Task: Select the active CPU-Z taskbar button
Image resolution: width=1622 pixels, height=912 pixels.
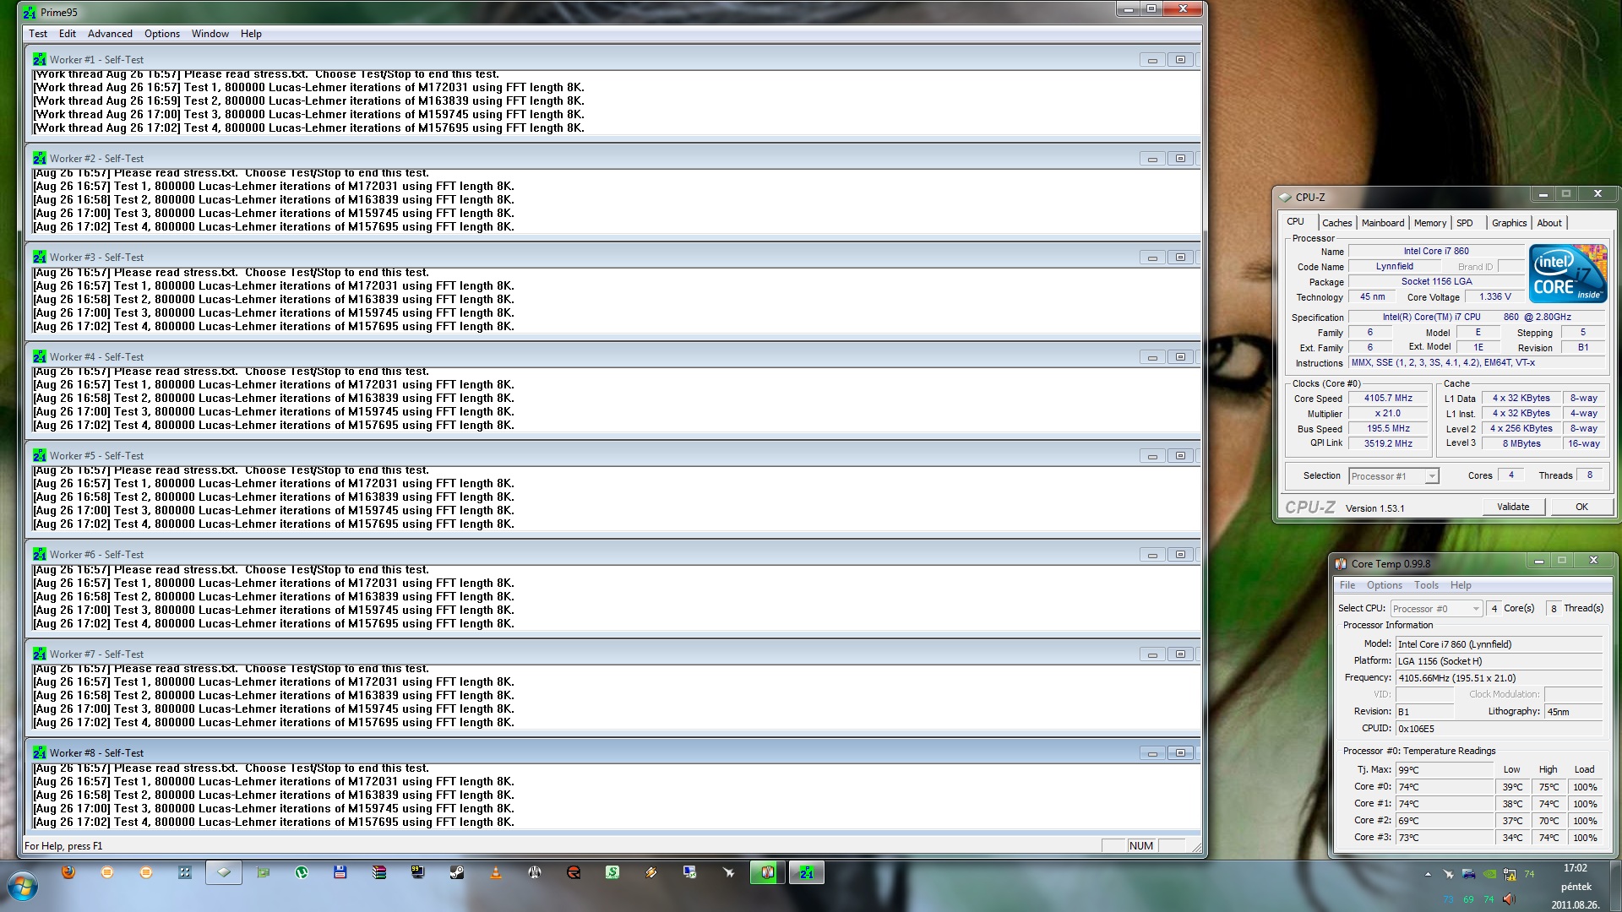Action: pyautogui.click(x=224, y=872)
